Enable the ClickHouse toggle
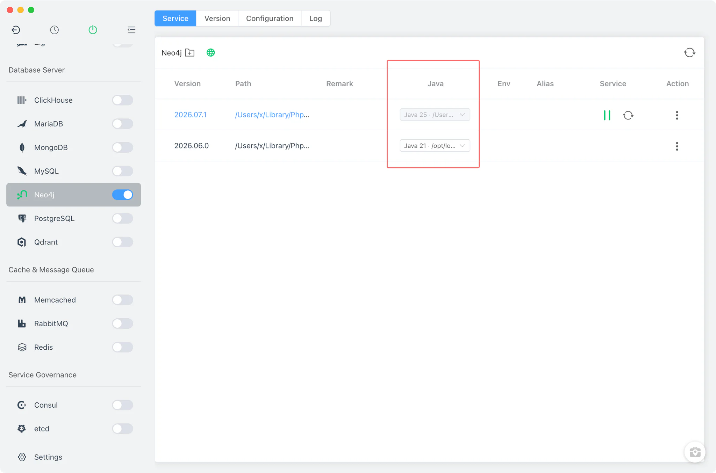716x473 pixels. point(122,100)
